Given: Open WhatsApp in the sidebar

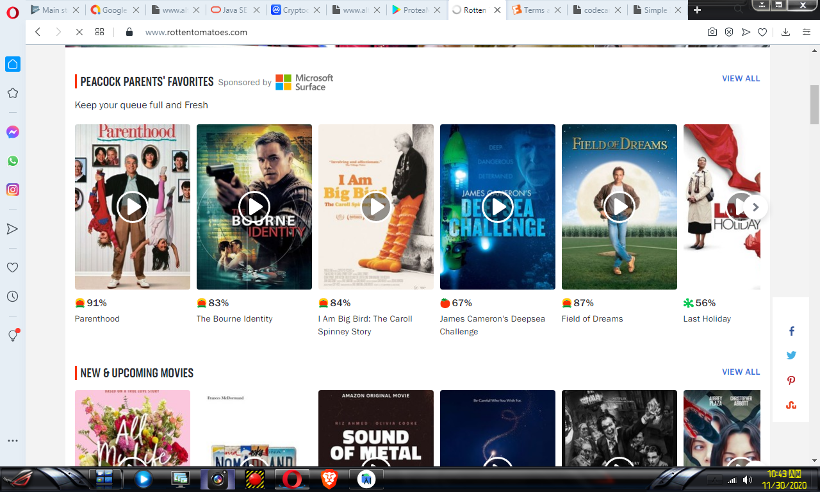Looking at the screenshot, I should click(x=13, y=161).
